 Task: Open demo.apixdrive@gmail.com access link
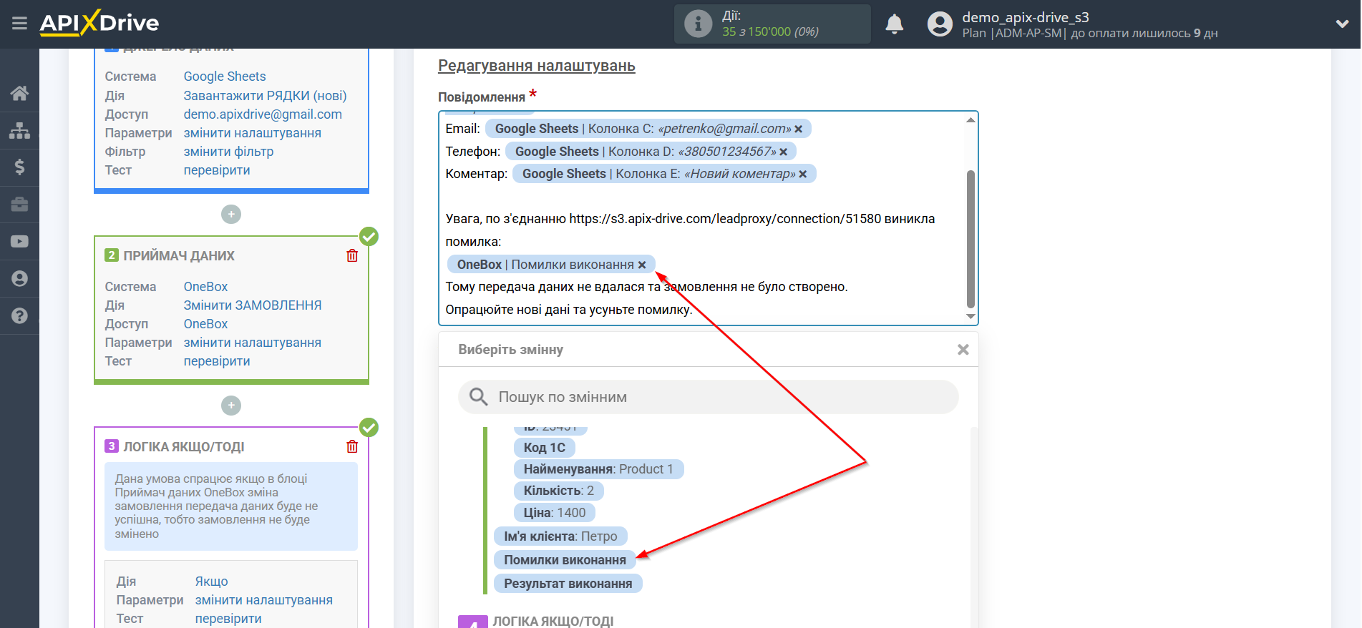coord(263,114)
